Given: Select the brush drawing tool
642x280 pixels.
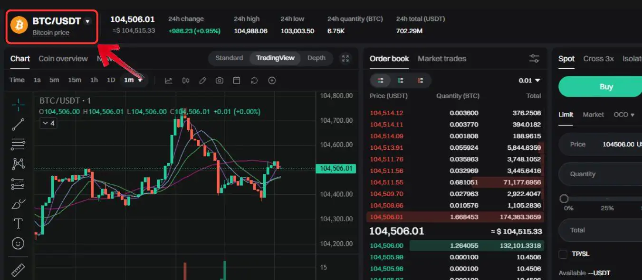Looking at the screenshot, I should click(x=18, y=204).
